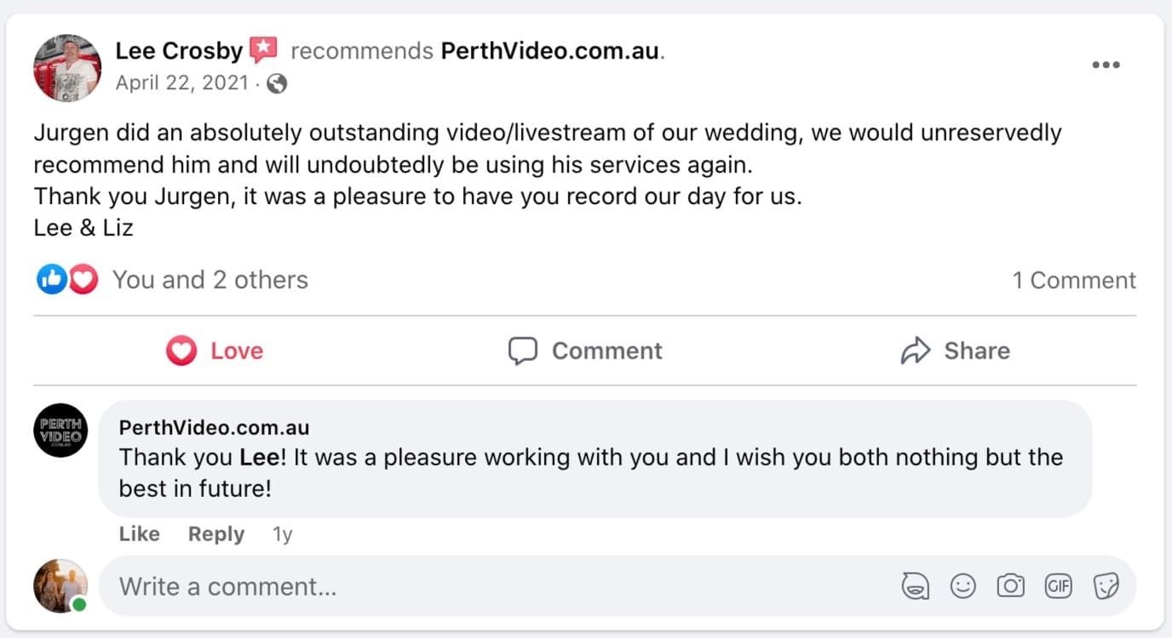Click the Comment button
The height and width of the screenshot is (638, 1172).
click(585, 350)
